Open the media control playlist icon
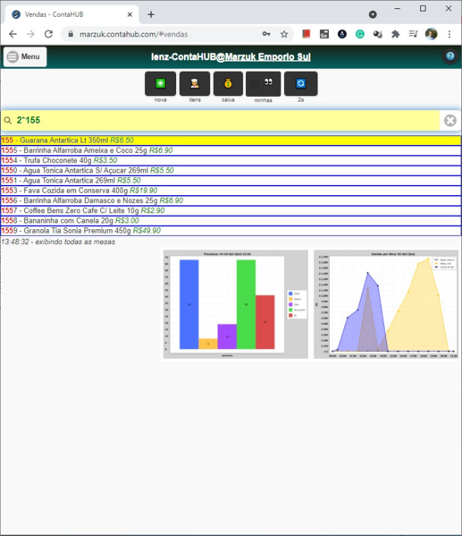The height and width of the screenshot is (536, 462). tap(413, 34)
